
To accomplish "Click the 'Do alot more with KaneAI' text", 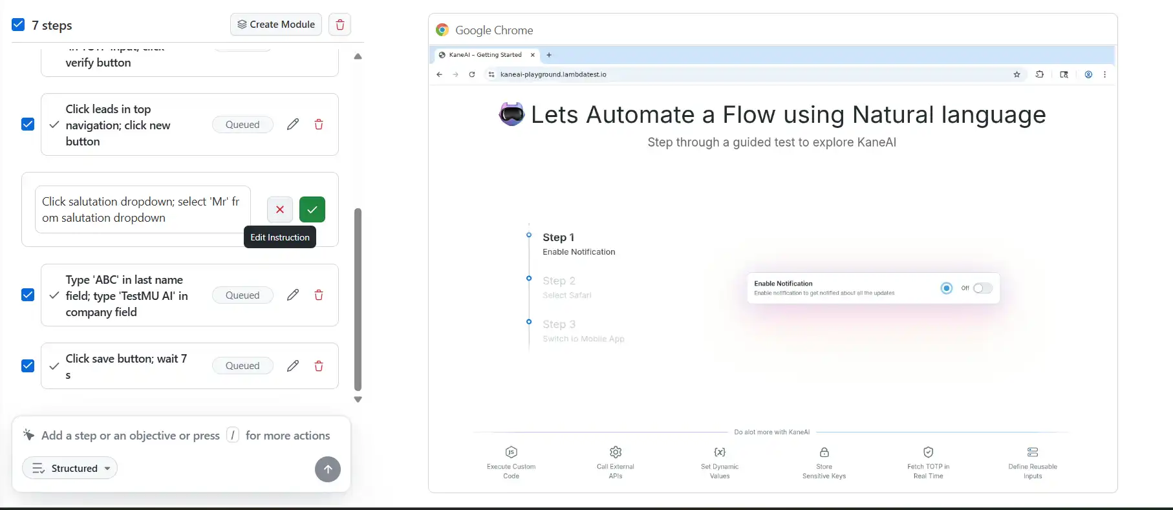I will 772,432.
